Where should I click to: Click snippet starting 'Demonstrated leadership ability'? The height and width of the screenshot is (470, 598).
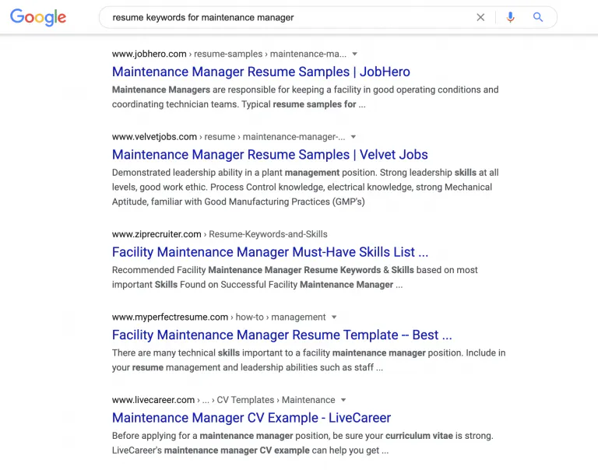(305, 187)
